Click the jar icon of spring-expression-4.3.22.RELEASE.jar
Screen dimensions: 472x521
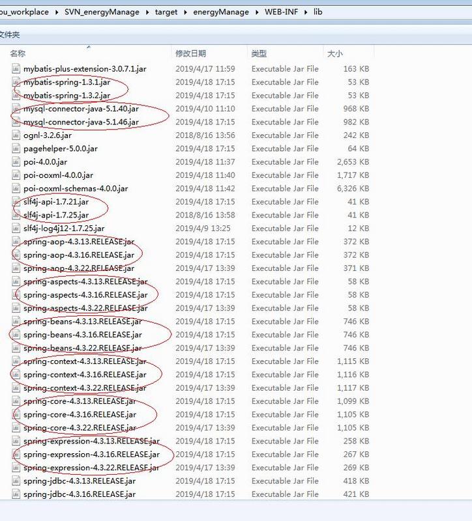(x=16, y=468)
